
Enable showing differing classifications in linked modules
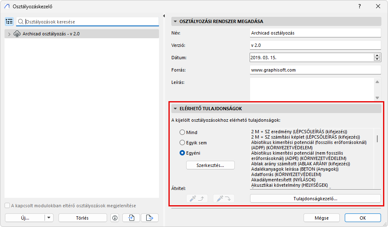click(7, 206)
